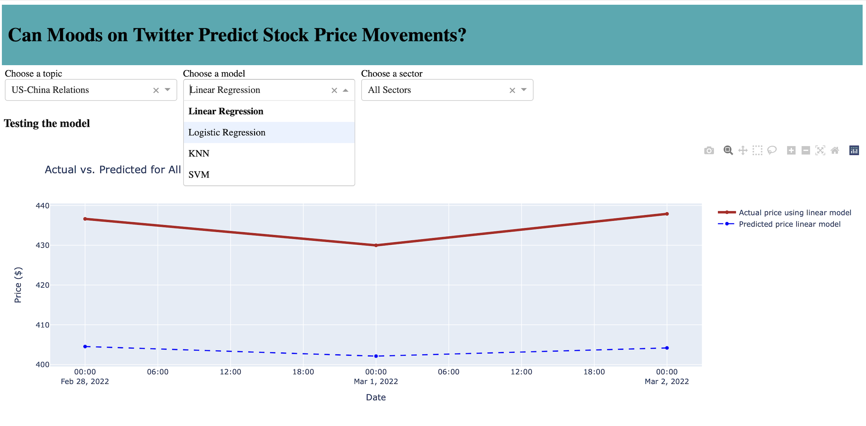Viewport: 866px width, 426px height.
Task: Expand the topic dropdown arrow
Action: pyautogui.click(x=168, y=90)
